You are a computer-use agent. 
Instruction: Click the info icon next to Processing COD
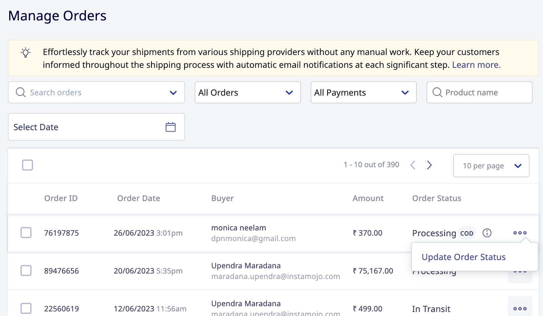pos(487,233)
